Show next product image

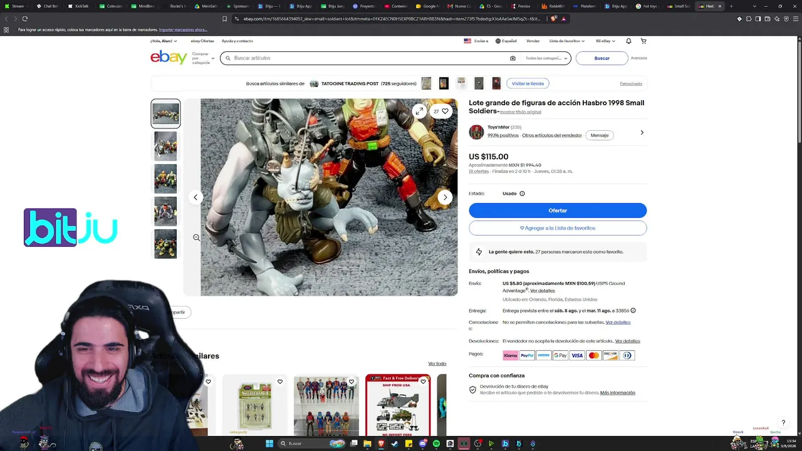(445, 197)
